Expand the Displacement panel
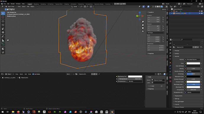This screenshot has width=204, height=114. [178, 96]
